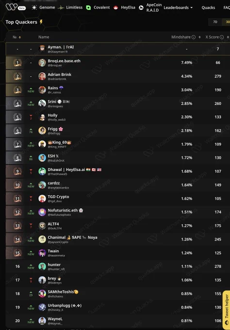Open the Wallchain logo home link
The image size is (230, 330).
[x=12, y=7]
